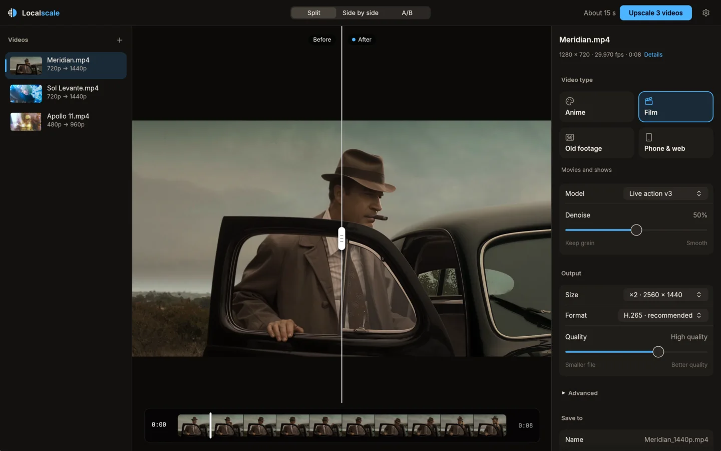Click the Localscale logo icon
The image size is (721, 451).
click(13, 13)
